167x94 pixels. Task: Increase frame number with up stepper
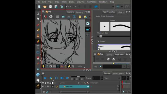pyautogui.click(x=102, y=77)
